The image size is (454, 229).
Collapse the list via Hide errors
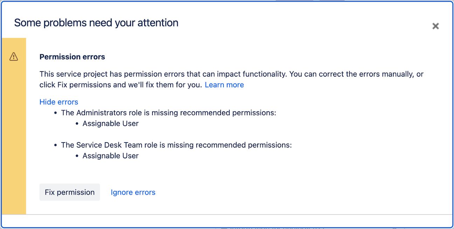(x=59, y=102)
